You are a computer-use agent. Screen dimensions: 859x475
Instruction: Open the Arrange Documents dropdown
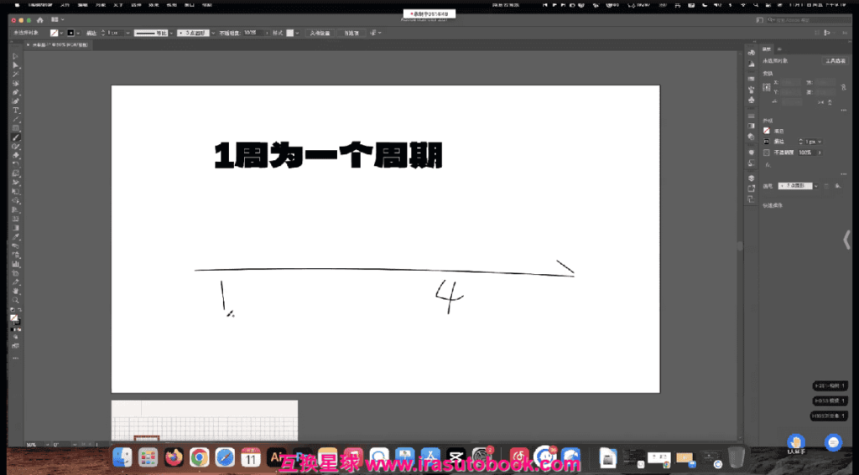(56, 20)
